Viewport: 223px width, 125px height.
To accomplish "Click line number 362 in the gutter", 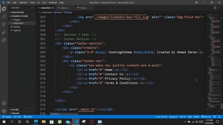I will click(x=43, y=43).
